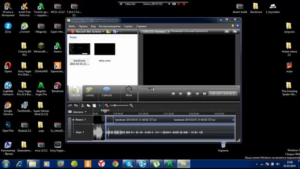This screenshot has width=300, height=169.
Task: Click the preview time code display
Action: (223, 93)
